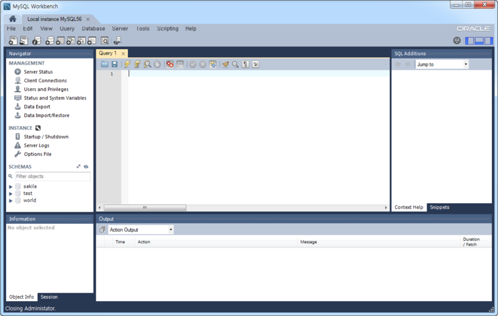Screen dimensions: 498x316
Task: Create a new SQL tab icon
Action: pyautogui.click(x=13, y=40)
